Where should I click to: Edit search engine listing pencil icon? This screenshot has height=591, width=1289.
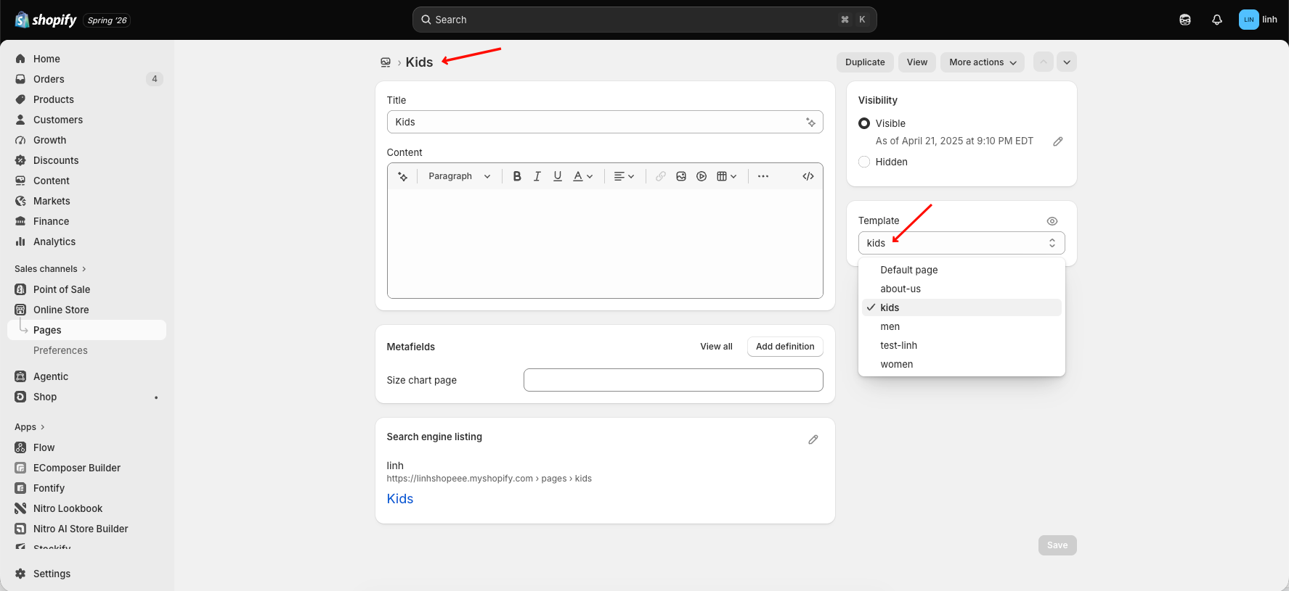[x=813, y=439]
